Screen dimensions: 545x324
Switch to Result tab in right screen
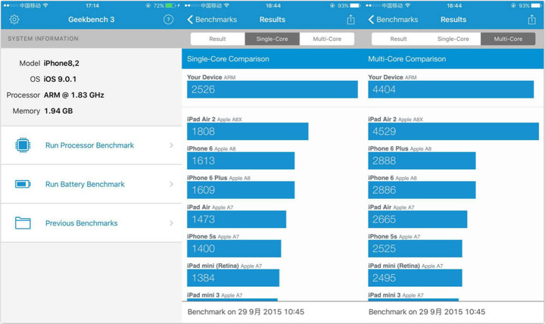click(399, 39)
